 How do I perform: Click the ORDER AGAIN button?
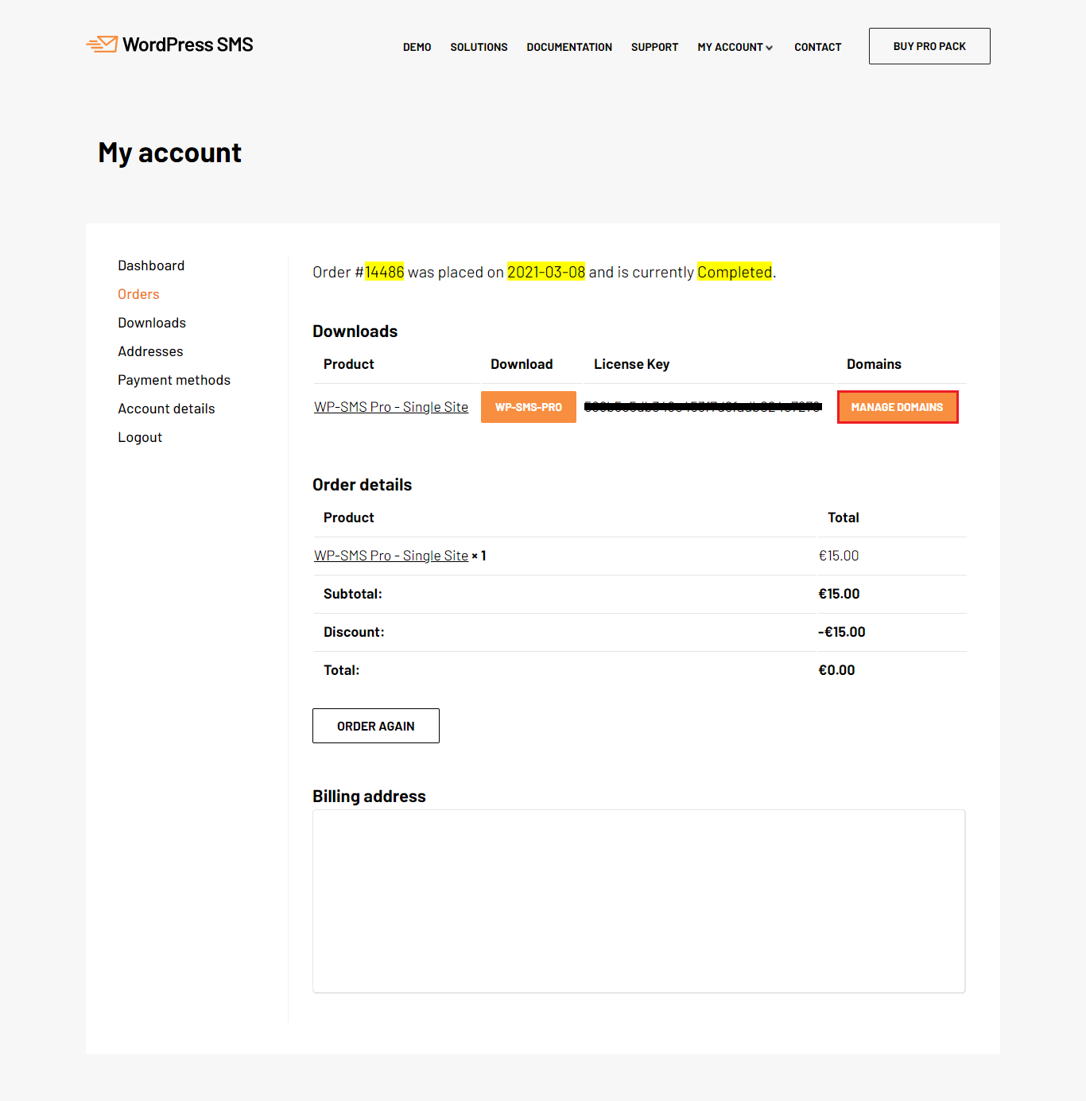tap(376, 726)
